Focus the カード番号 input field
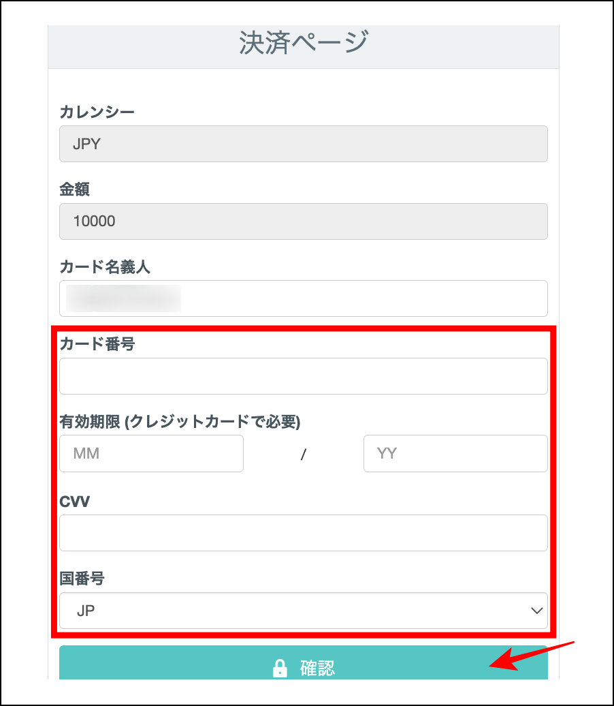Screen dimensions: 614x706 tap(303, 376)
